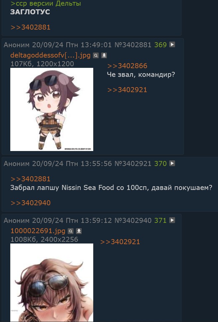Search image for 1000022691.jpg via magnifier icon
Image resolution: width=218 pixels, height=322 pixels.
(70, 231)
